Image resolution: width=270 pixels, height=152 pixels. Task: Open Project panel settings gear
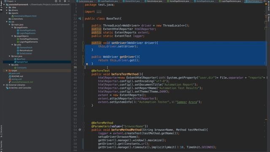click(65, 1)
